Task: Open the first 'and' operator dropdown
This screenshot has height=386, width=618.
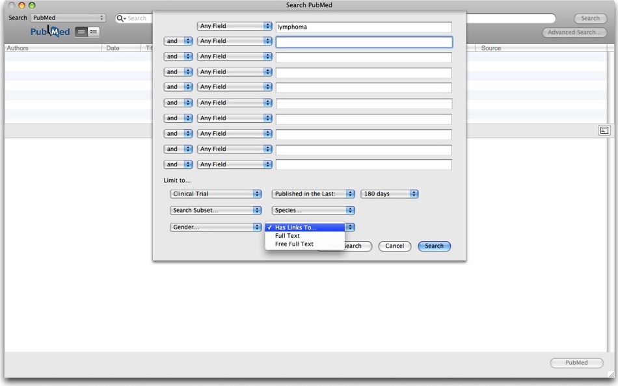Action: tap(178, 41)
